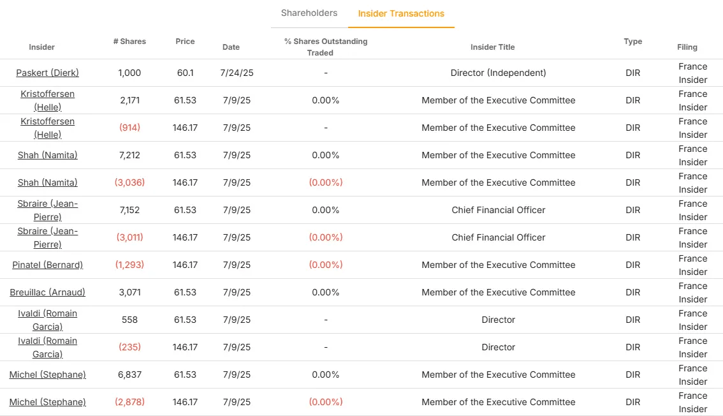Screen dimensions: 723x416
Task: Click the Date column header
Action: [x=231, y=47]
